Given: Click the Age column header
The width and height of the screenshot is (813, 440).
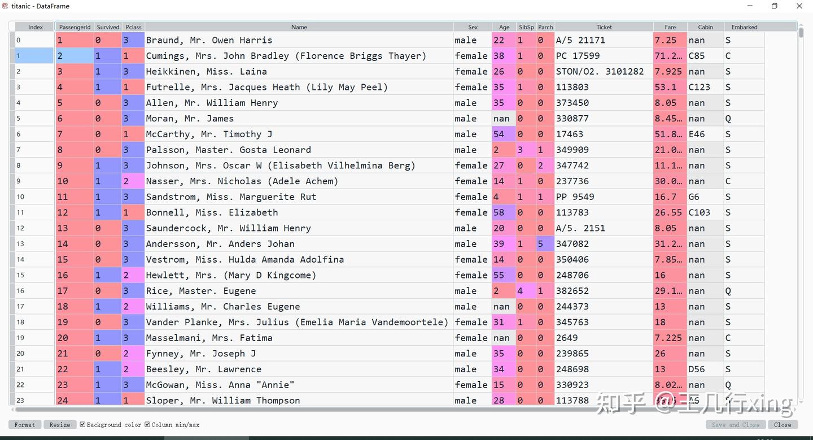Looking at the screenshot, I should tap(504, 27).
